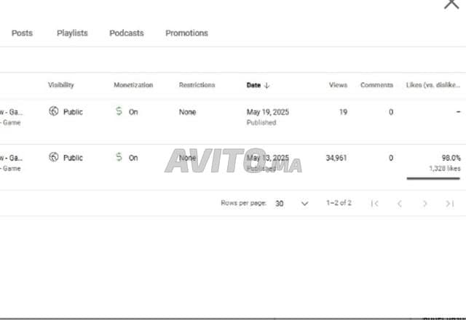Sort by the Views column header
The width and height of the screenshot is (466, 320).
[x=338, y=85]
